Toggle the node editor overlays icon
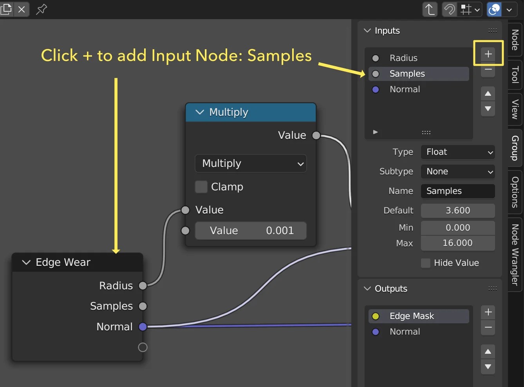524x387 pixels. (x=494, y=9)
